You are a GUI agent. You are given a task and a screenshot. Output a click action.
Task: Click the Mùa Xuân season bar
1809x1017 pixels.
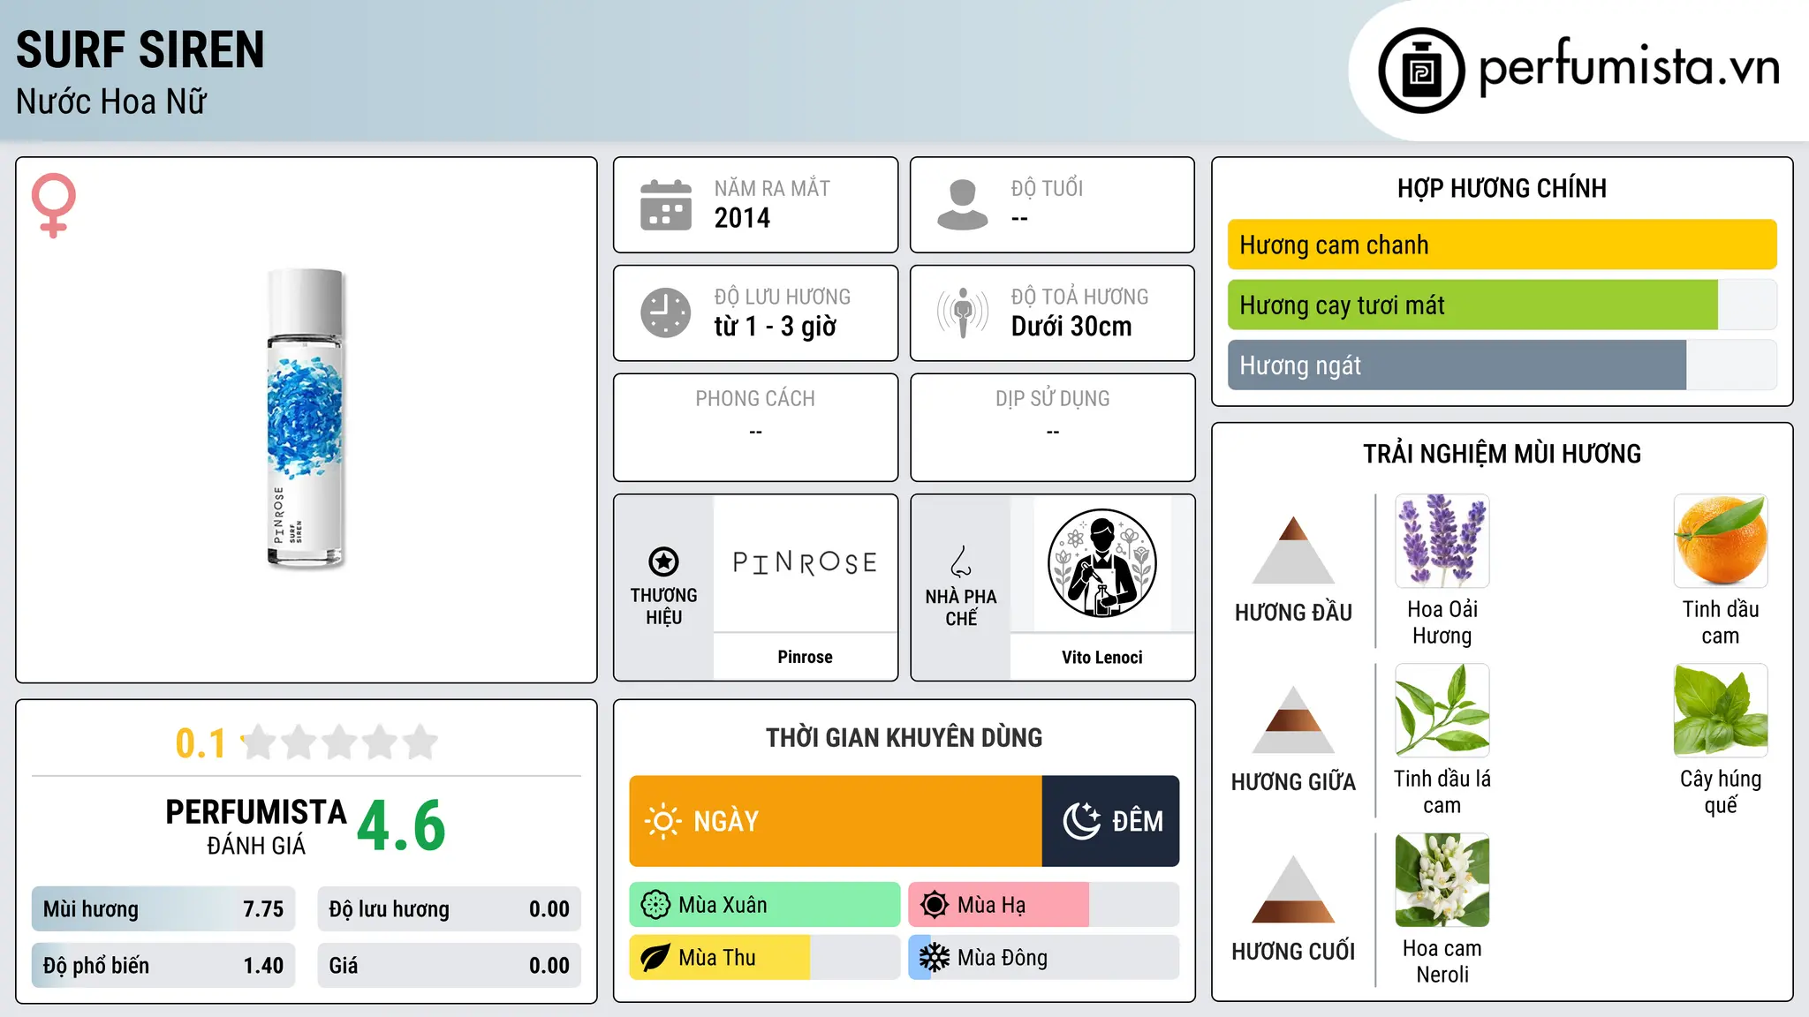(x=764, y=905)
